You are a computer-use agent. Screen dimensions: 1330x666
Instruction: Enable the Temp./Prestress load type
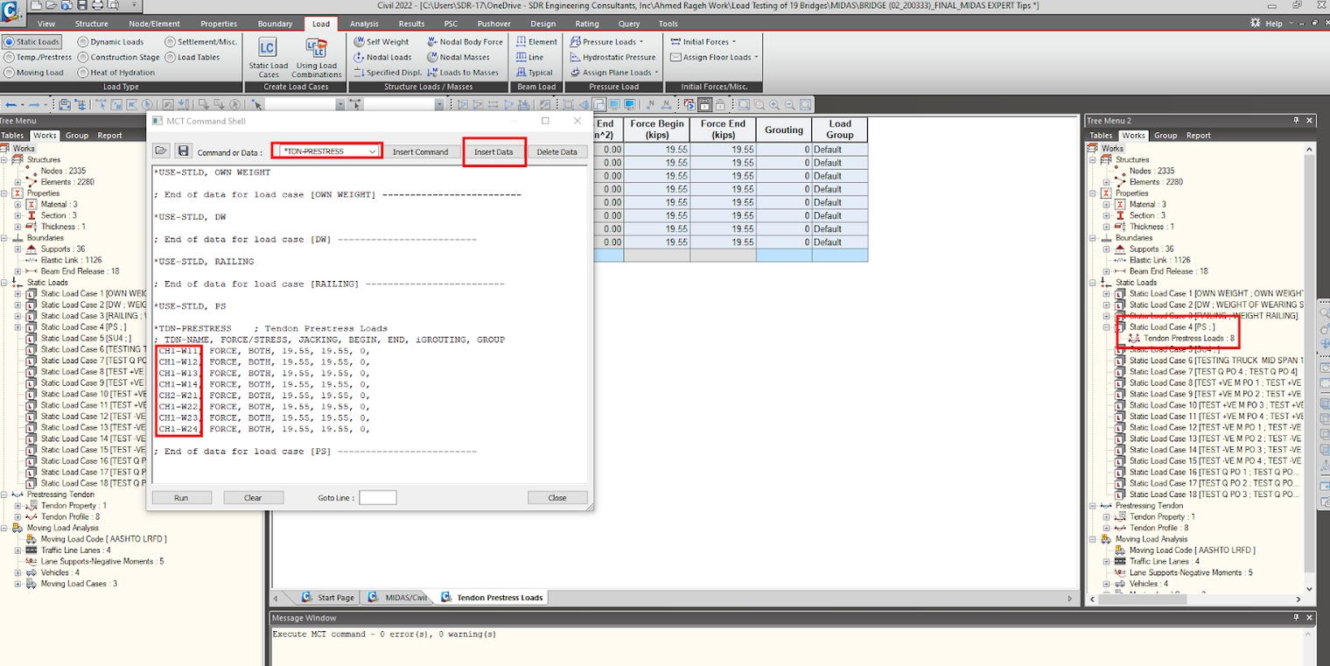(9, 57)
